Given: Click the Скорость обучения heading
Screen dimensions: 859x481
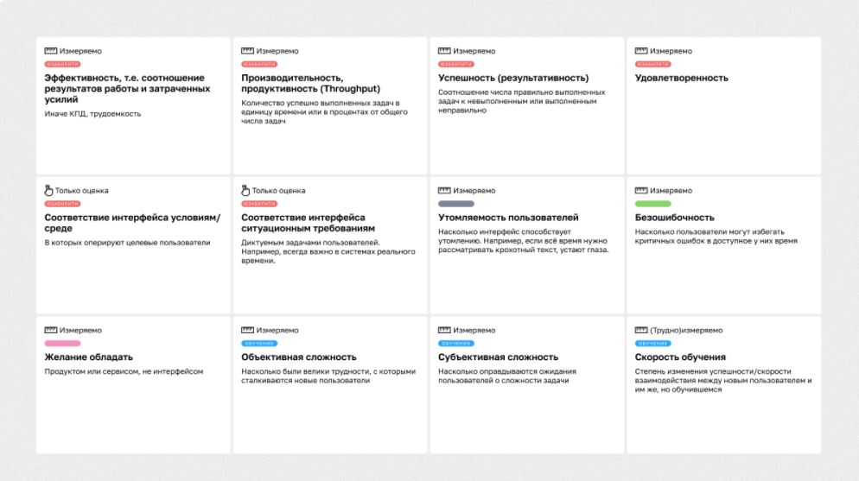Looking at the screenshot, I should pyautogui.click(x=680, y=357).
